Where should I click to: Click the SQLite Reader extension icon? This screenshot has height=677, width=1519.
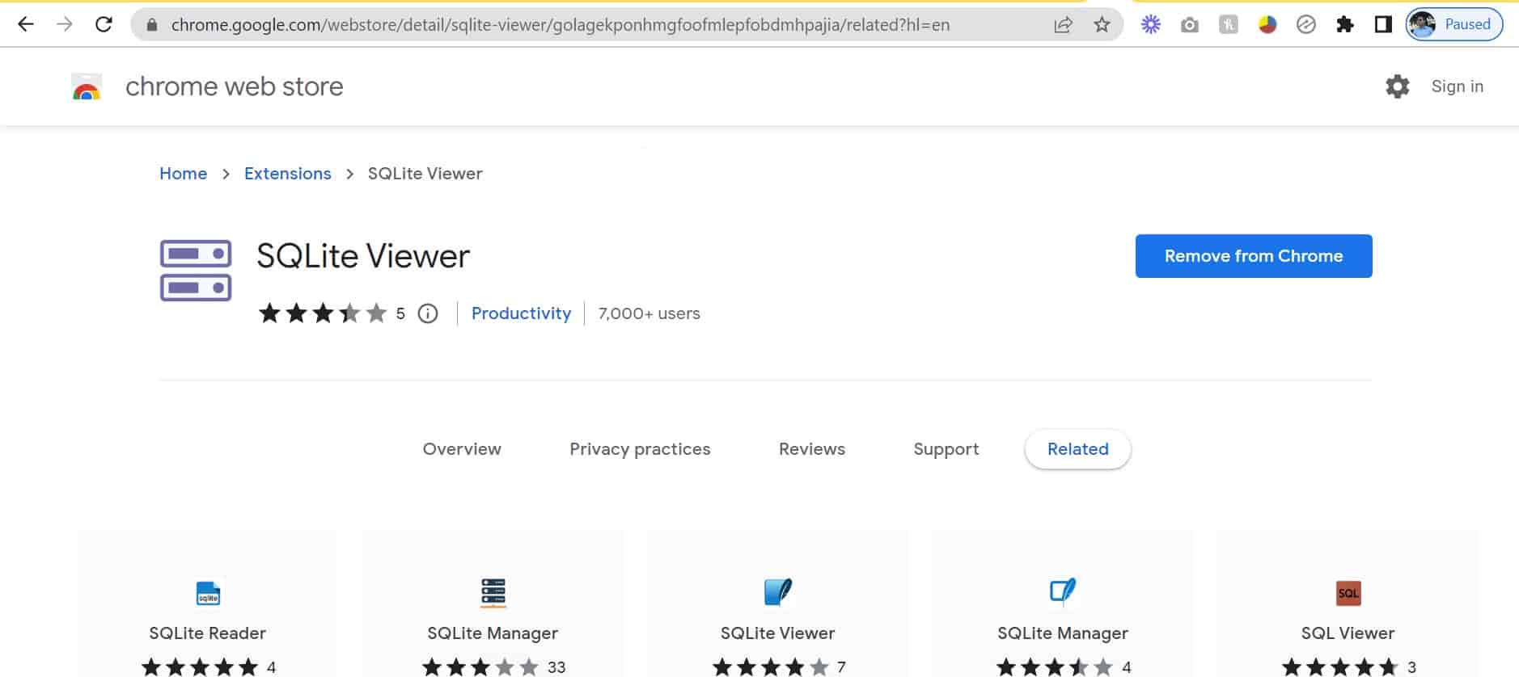tap(208, 593)
